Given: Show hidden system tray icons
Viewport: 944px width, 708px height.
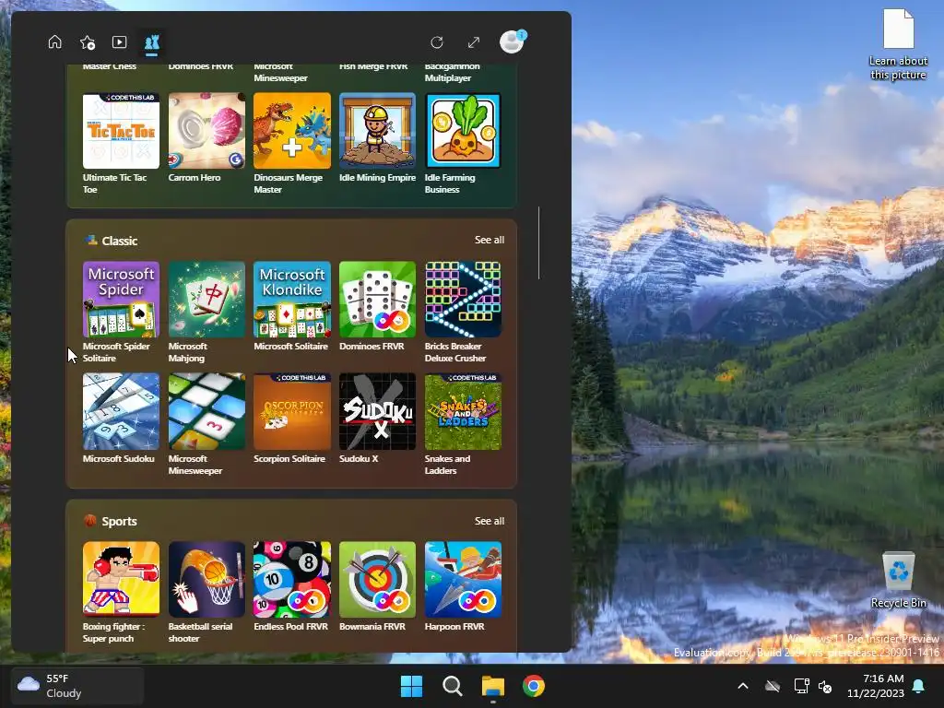Looking at the screenshot, I should [x=743, y=686].
